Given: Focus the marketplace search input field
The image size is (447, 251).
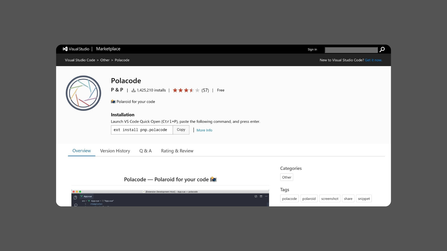Looking at the screenshot, I should point(351,50).
